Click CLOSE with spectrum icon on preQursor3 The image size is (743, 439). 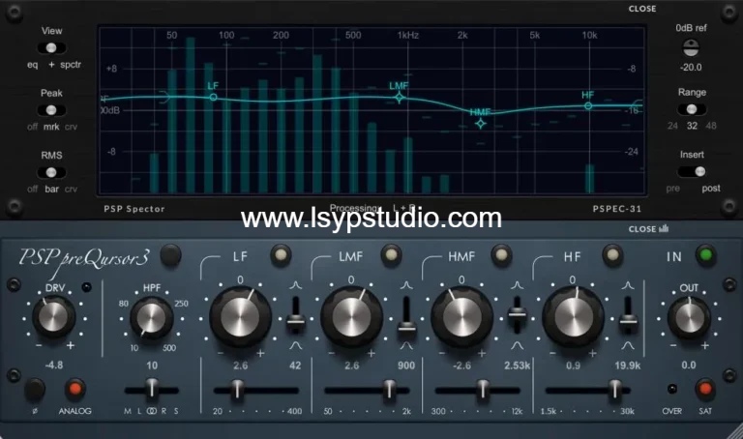pyautogui.click(x=648, y=229)
